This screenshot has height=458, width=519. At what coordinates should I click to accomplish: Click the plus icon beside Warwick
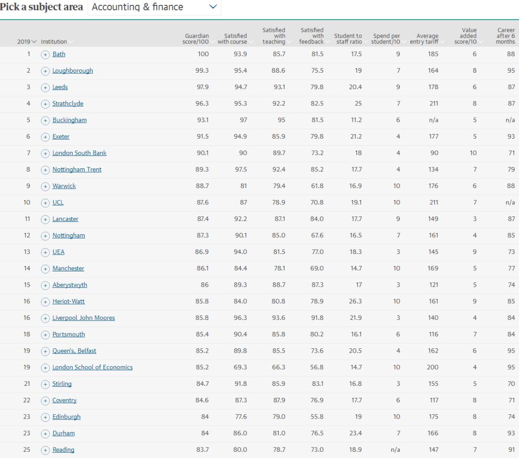(x=45, y=187)
